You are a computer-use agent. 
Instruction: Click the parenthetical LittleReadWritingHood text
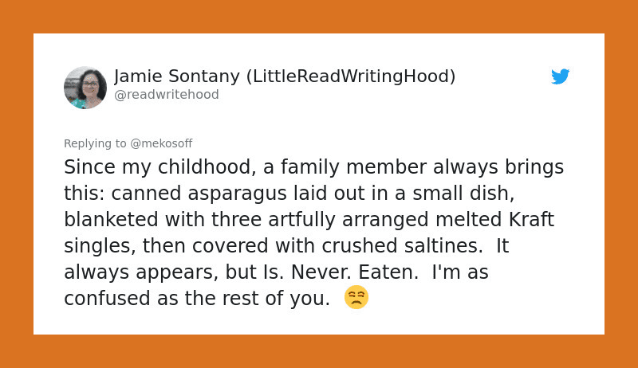[351, 76]
